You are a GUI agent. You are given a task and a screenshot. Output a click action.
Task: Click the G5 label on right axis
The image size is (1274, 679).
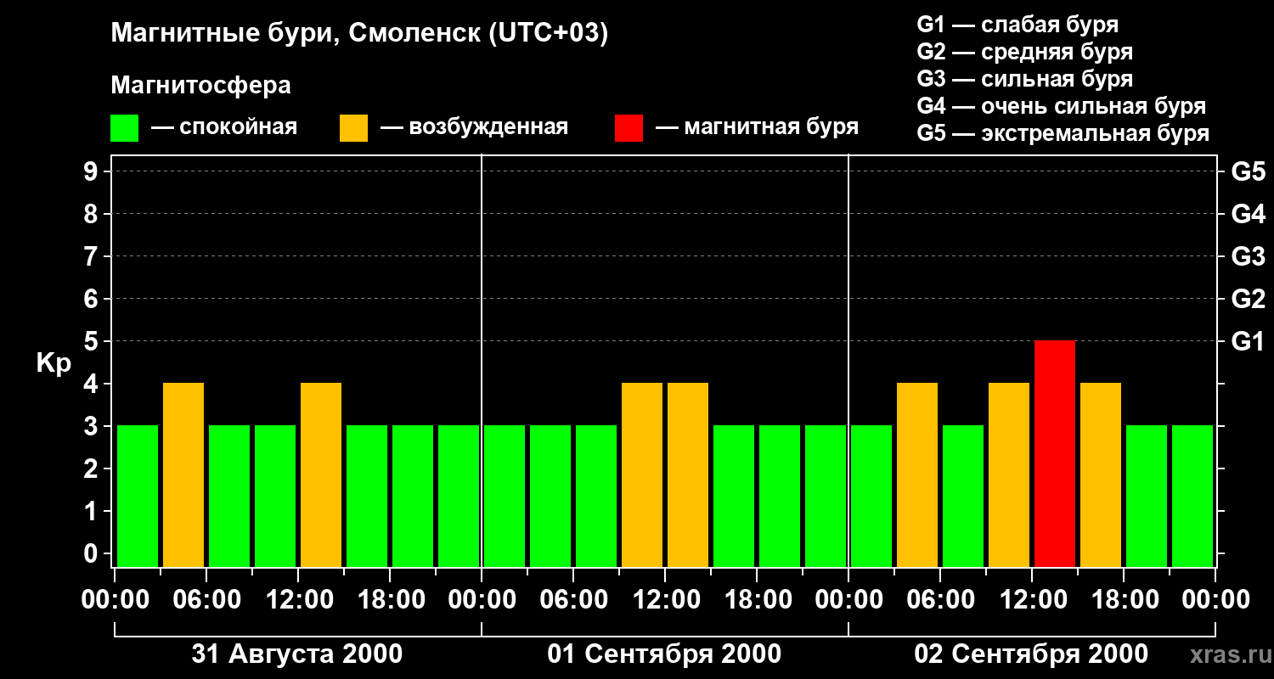pyautogui.click(x=1248, y=172)
